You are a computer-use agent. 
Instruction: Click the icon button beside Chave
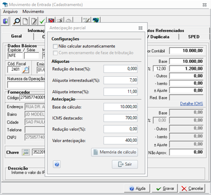pyautogui.click(x=26, y=152)
